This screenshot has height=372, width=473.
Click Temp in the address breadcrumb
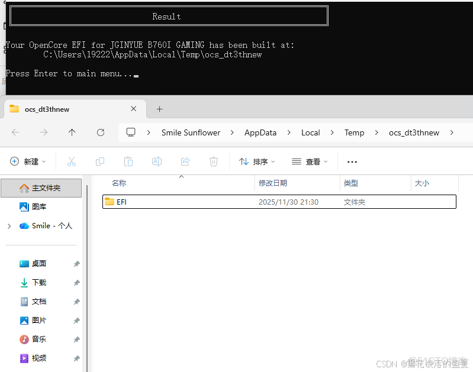[354, 132]
